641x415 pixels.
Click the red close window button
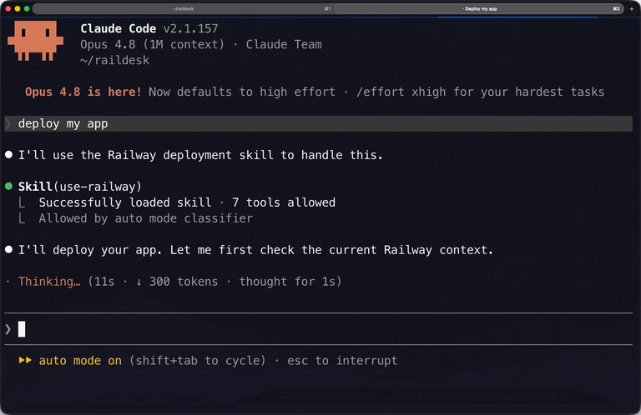8,8
